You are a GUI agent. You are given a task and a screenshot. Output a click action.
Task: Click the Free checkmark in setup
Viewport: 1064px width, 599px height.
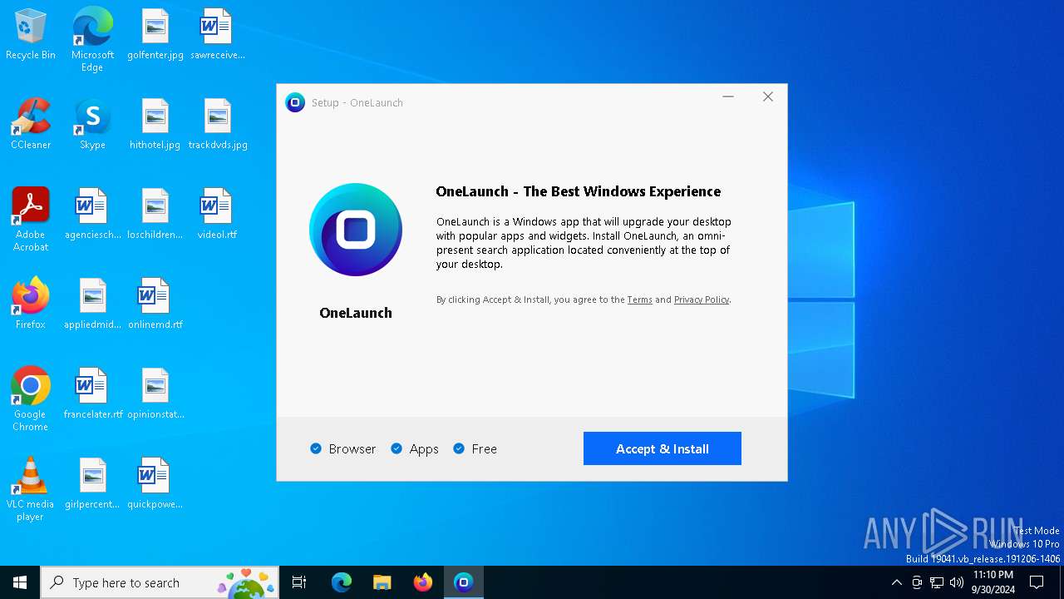[x=459, y=448]
